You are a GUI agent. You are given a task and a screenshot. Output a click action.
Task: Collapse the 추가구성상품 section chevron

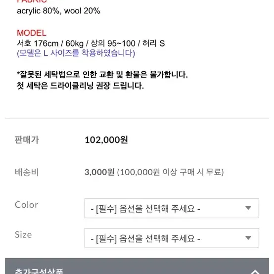pos(255,272)
